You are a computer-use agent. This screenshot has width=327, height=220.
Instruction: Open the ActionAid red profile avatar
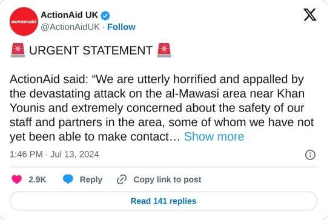click(x=24, y=21)
